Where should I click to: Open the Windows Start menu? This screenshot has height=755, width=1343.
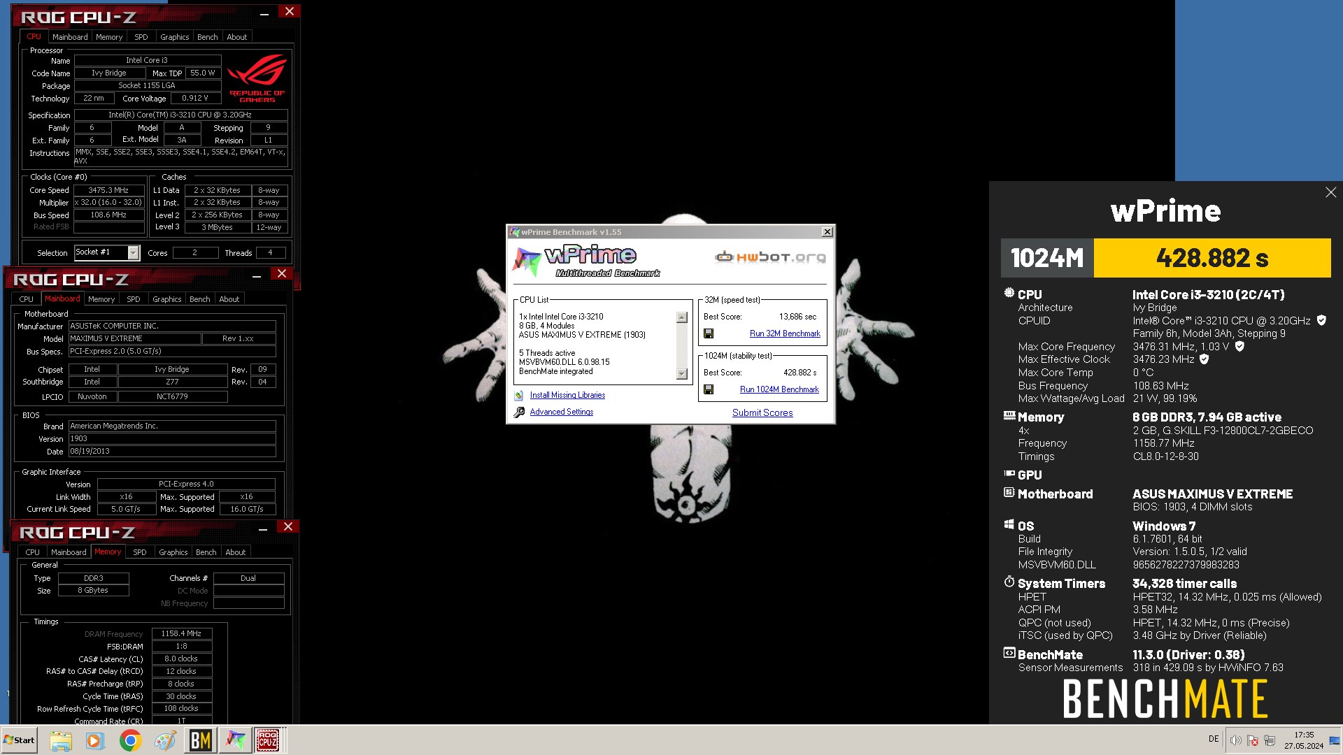19,740
